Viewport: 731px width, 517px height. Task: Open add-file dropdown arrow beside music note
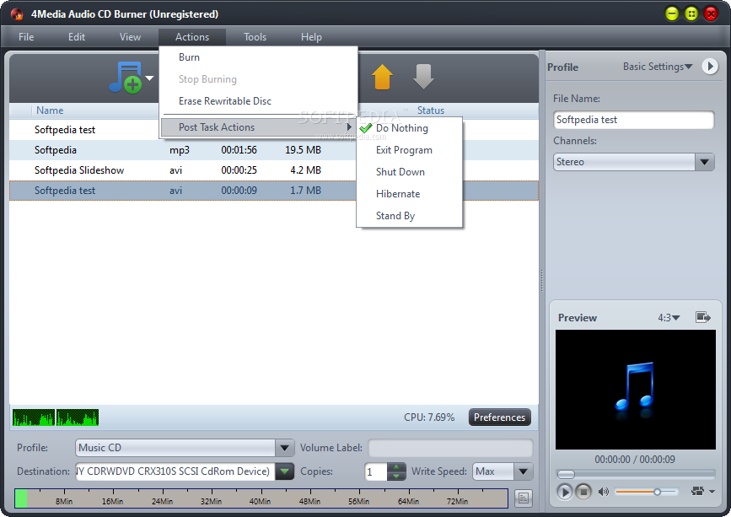[149, 78]
